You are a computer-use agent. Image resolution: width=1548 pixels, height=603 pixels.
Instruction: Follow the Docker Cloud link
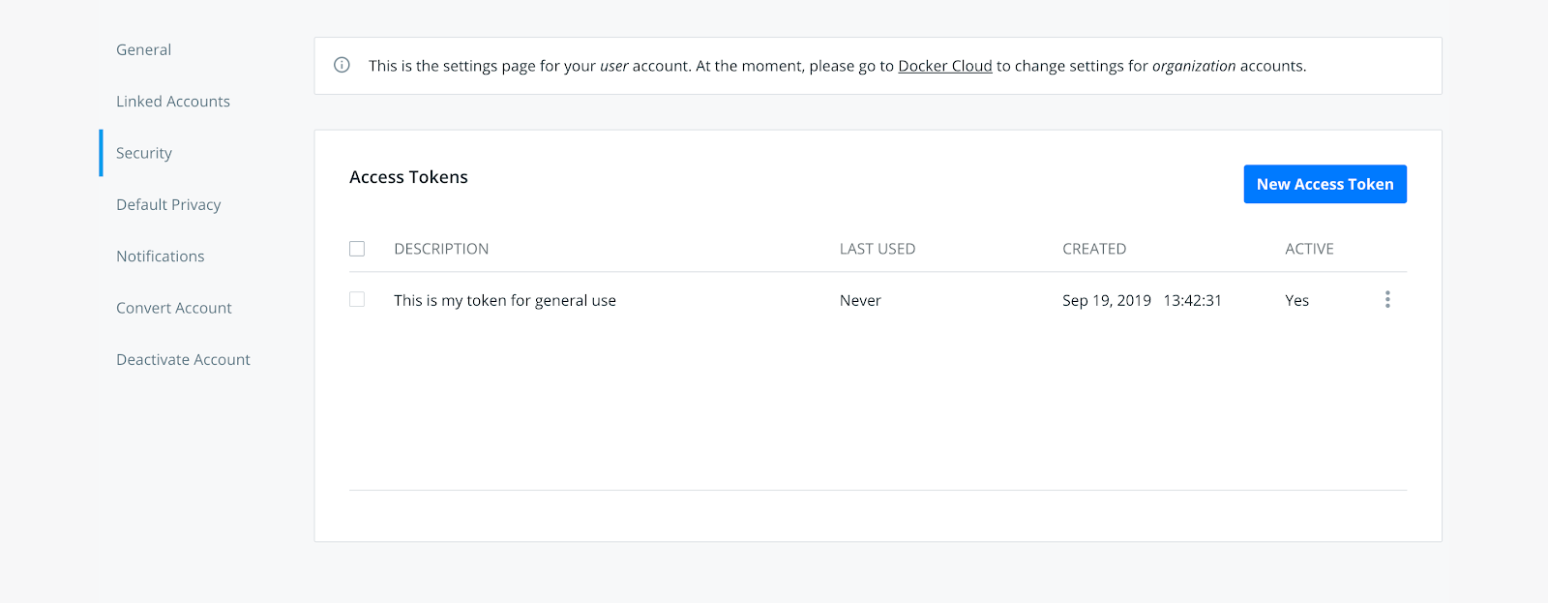944,66
